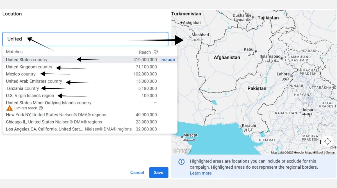337x188 pixels.
Task: Click the 319,000,000 reach value
Action: pos(145,59)
